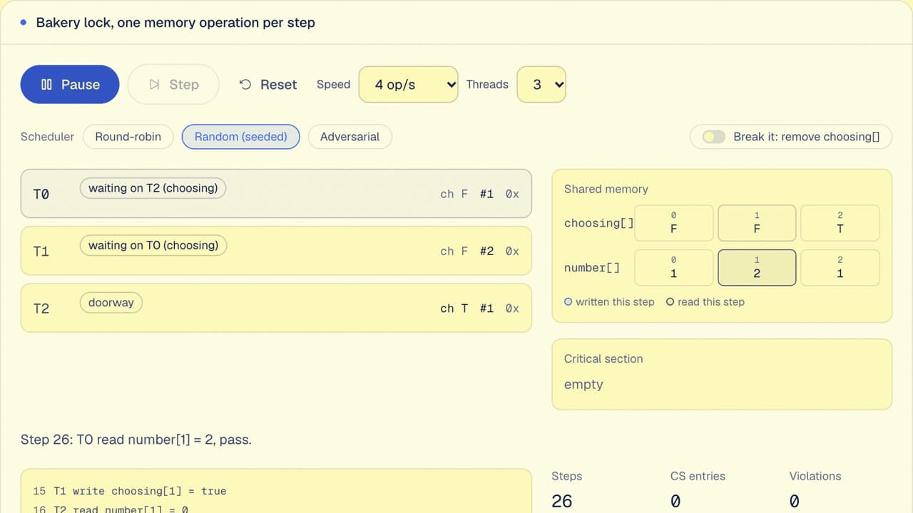This screenshot has width=913, height=513.
Task: Click the waiting on T0 (choosing) badge
Action: (x=153, y=246)
